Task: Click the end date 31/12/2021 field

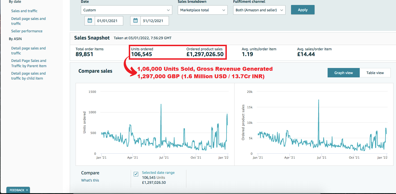Action: [155, 21]
